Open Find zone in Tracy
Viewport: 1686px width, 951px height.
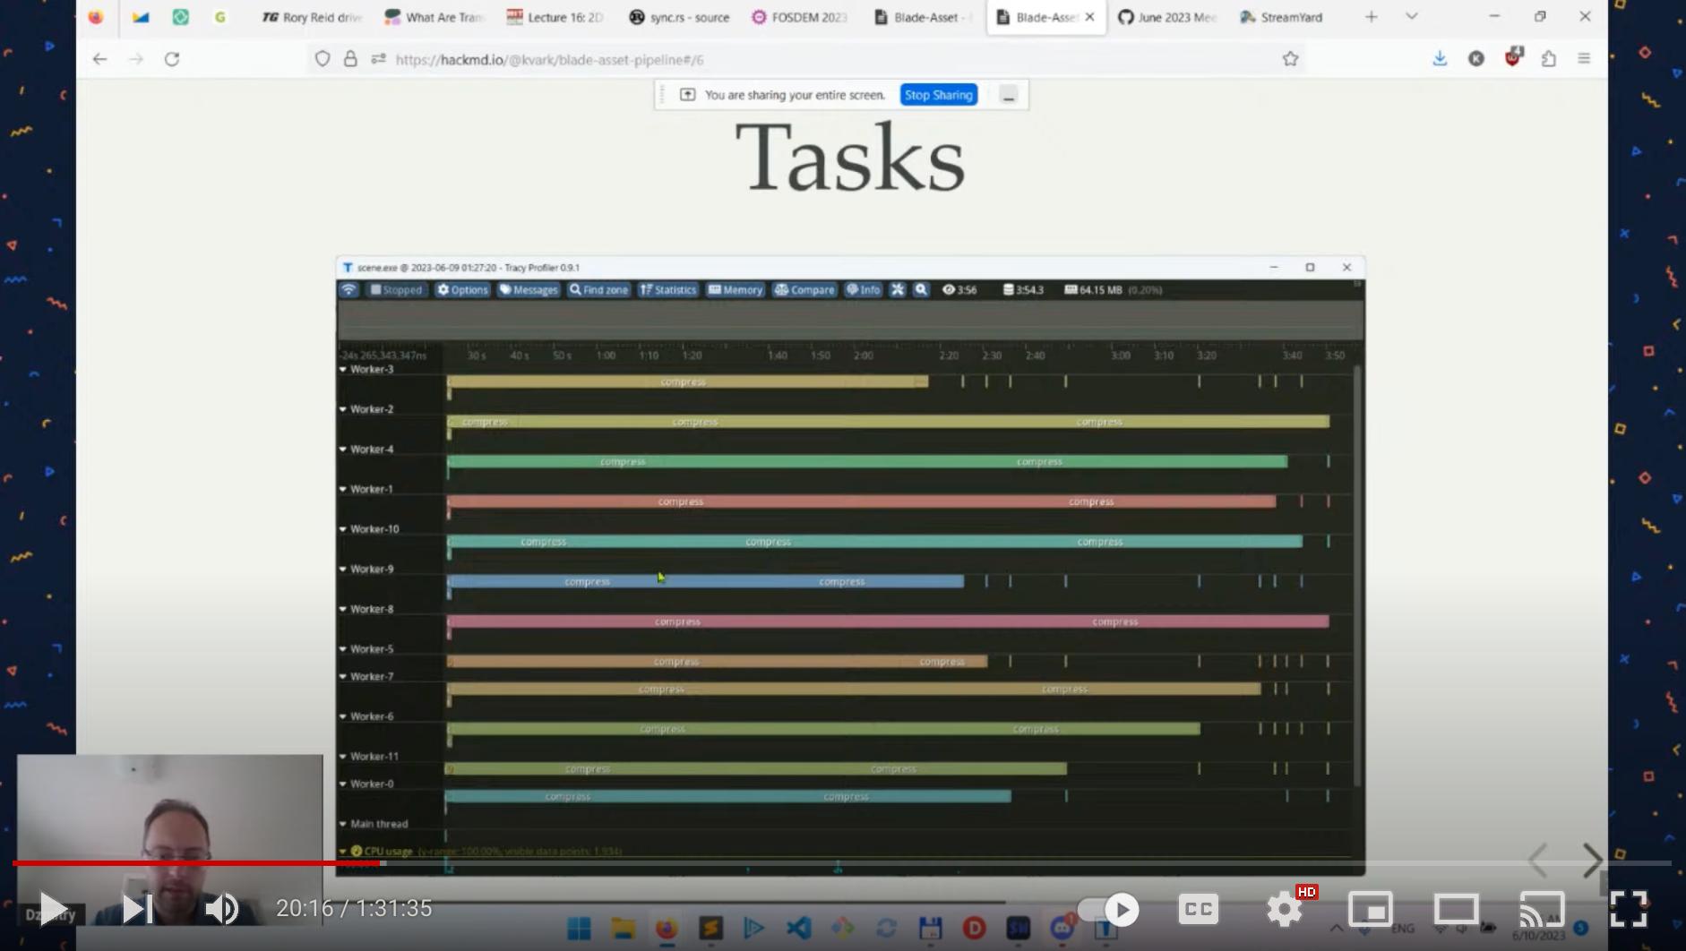tap(598, 290)
